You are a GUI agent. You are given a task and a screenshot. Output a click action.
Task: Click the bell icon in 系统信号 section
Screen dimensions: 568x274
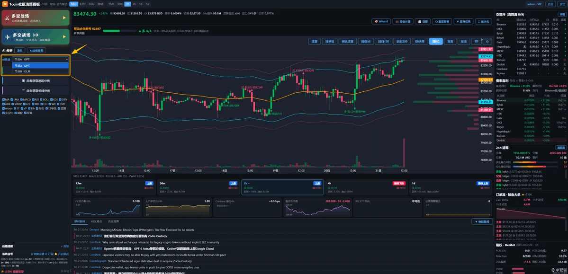[x=55, y=254]
